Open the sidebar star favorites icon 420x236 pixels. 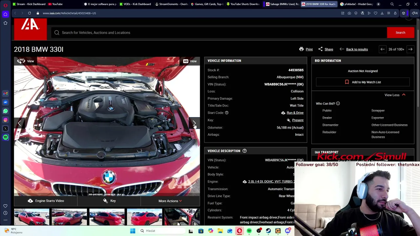point(5,23)
